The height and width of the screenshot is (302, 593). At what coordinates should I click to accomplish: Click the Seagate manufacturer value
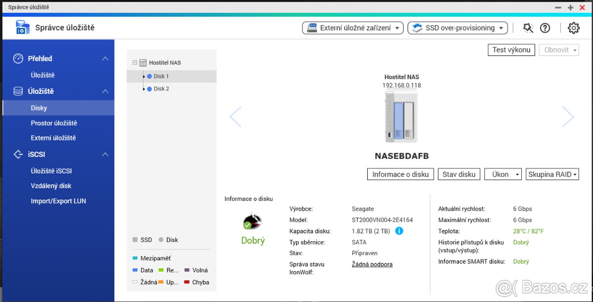point(363,209)
